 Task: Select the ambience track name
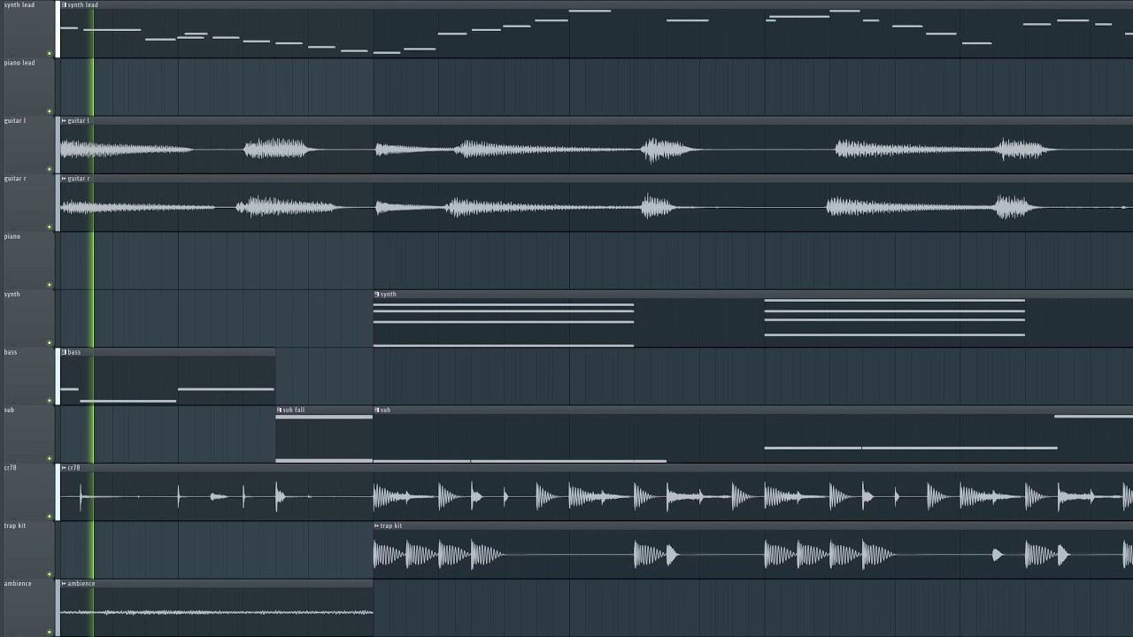[18, 584]
